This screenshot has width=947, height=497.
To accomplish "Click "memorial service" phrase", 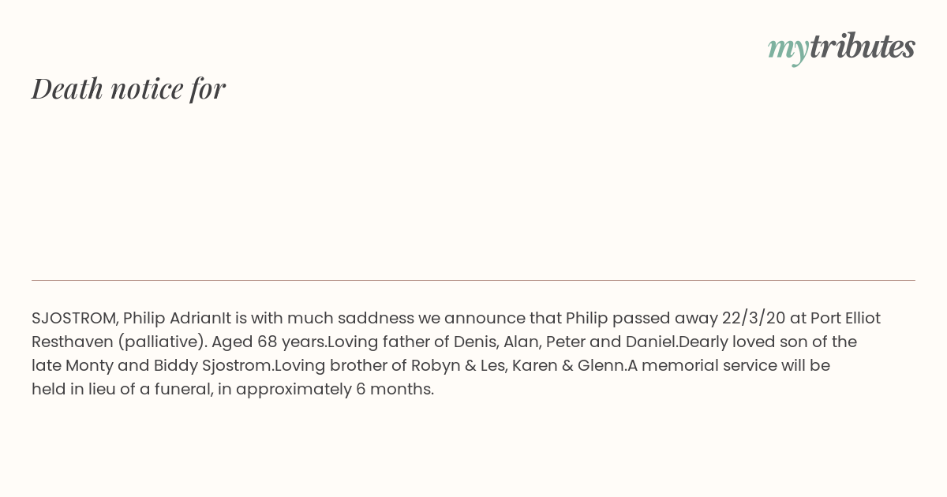I will (709, 366).
